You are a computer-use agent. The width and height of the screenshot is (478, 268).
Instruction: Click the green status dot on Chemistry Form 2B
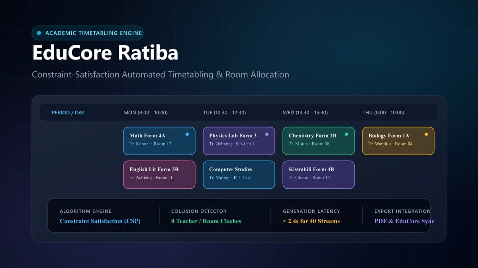347,134
